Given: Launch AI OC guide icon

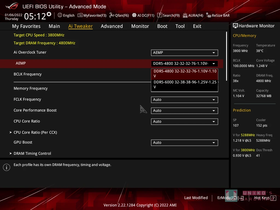Looking at the screenshot, I should [134, 15].
